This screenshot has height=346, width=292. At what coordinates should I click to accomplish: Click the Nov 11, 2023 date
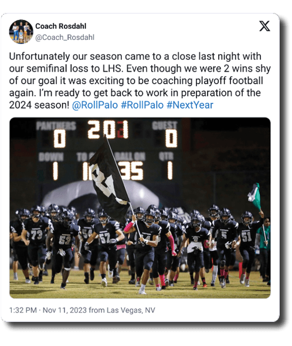[x=64, y=310]
